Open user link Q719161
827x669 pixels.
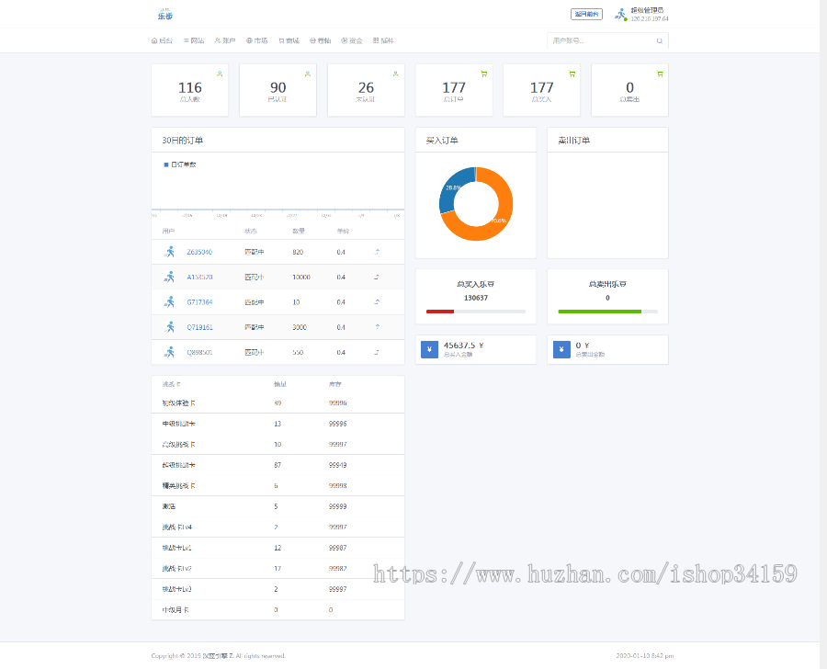pyautogui.click(x=199, y=327)
